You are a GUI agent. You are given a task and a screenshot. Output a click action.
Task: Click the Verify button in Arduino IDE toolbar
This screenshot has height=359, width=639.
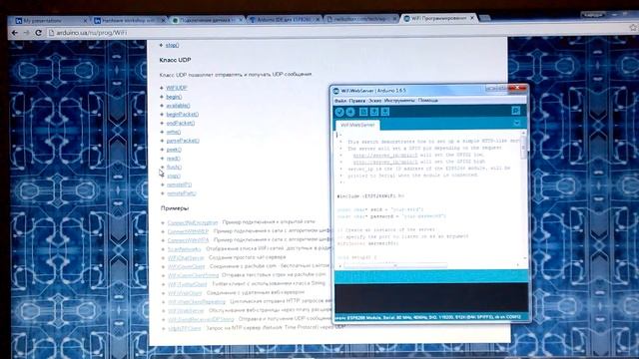pyautogui.click(x=339, y=112)
